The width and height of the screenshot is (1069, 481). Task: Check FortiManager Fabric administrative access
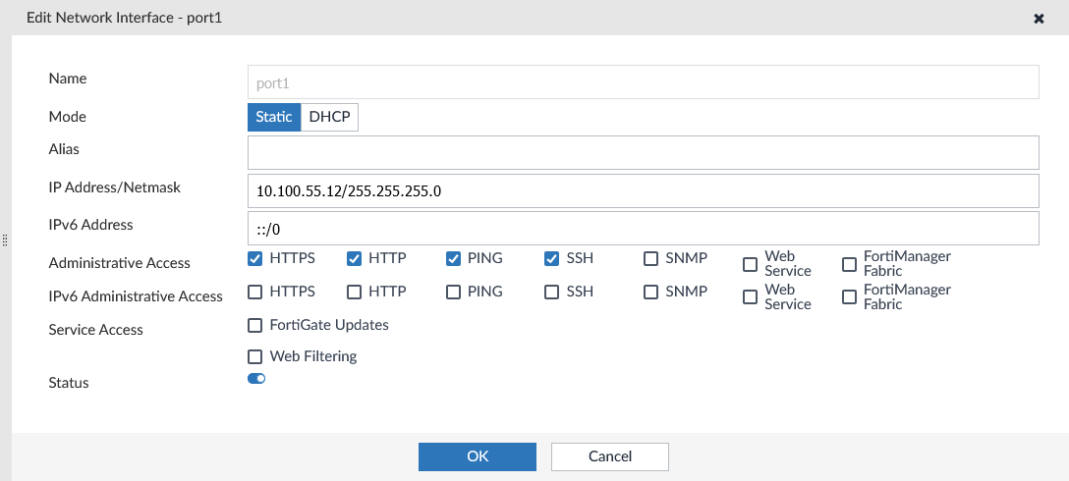849,264
